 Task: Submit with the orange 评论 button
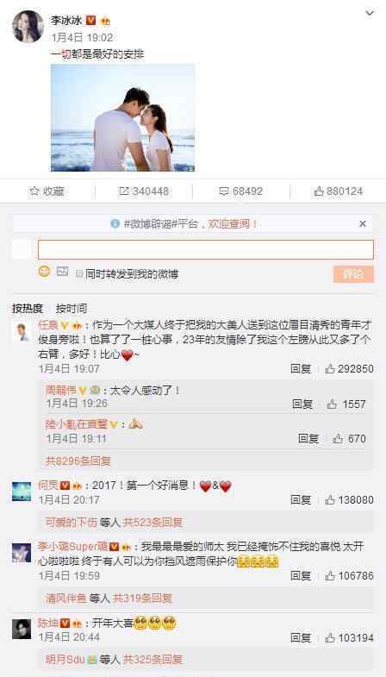click(x=353, y=274)
